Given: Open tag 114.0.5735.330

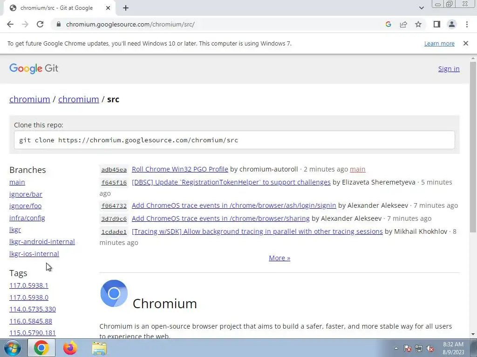Looking at the screenshot, I should (x=33, y=309).
